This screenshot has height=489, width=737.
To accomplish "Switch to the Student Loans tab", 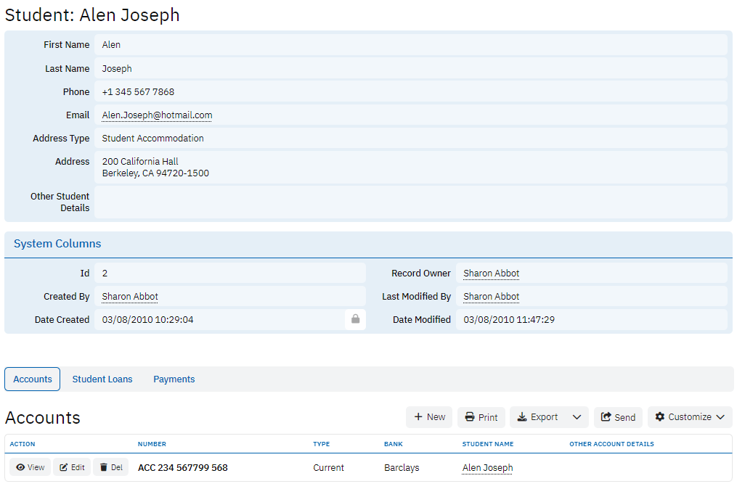I will tap(102, 379).
